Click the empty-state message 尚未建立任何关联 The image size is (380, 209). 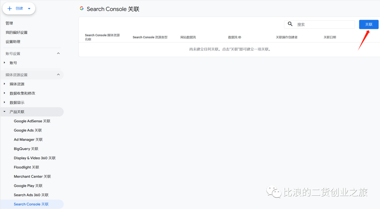[x=230, y=49]
